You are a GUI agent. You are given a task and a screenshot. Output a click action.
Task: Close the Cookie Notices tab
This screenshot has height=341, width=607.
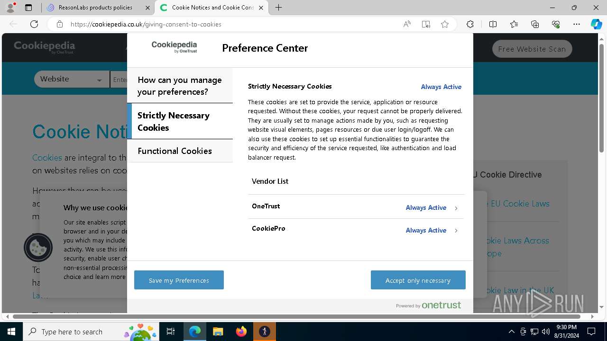(262, 8)
